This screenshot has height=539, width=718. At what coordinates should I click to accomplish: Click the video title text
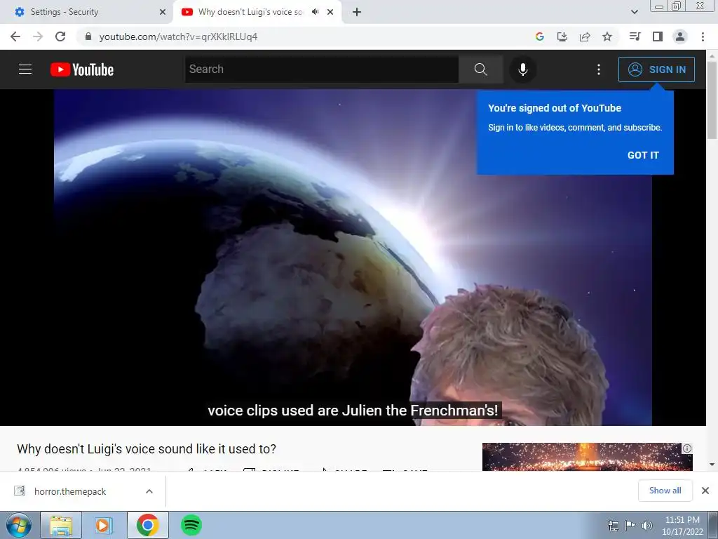coord(147,449)
